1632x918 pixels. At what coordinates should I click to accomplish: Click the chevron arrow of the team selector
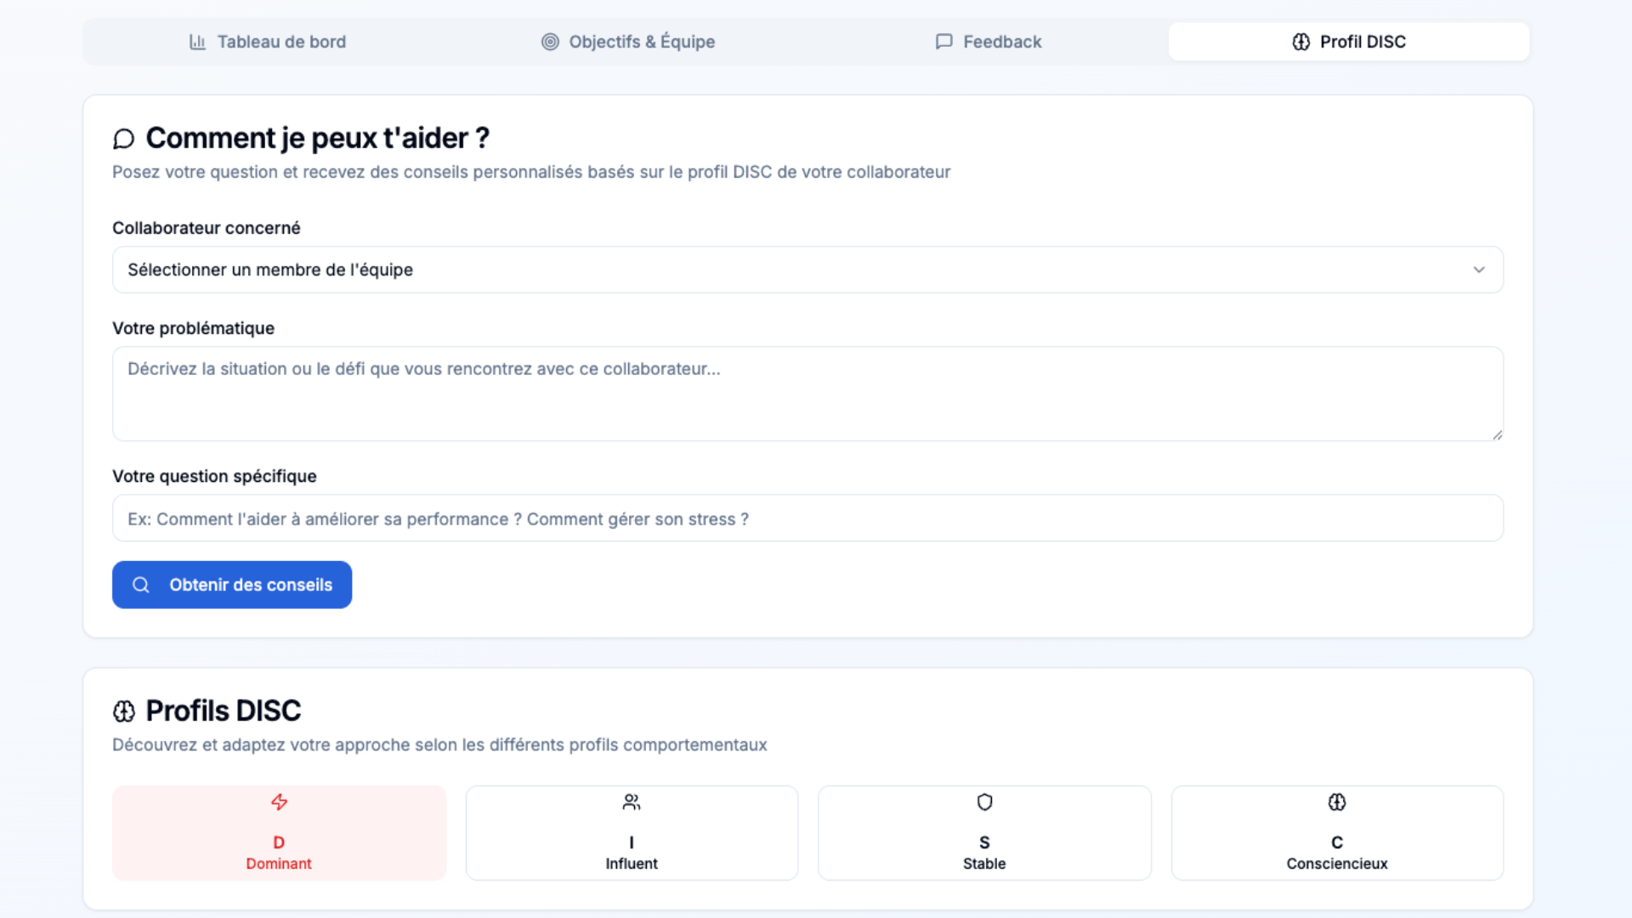pyautogui.click(x=1479, y=269)
